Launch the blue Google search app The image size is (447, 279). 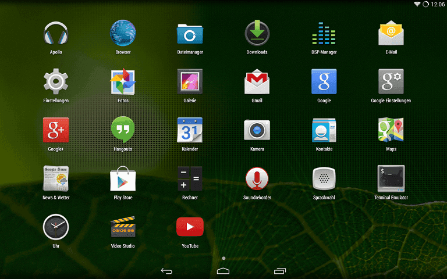[x=324, y=81]
